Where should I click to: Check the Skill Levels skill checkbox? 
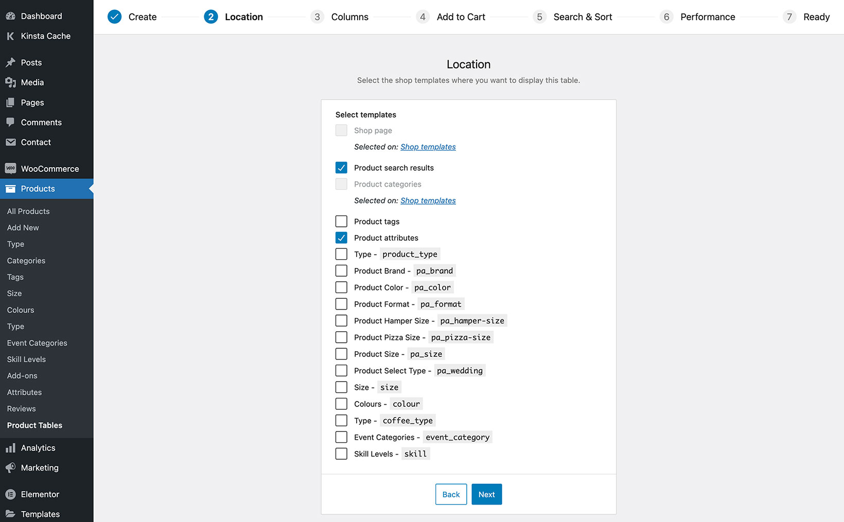click(x=341, y=454)
